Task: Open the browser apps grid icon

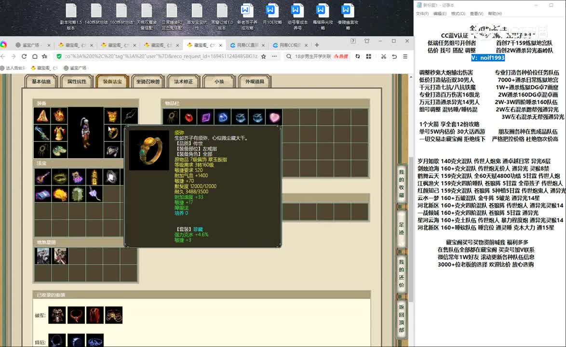Action: [368, 56]
